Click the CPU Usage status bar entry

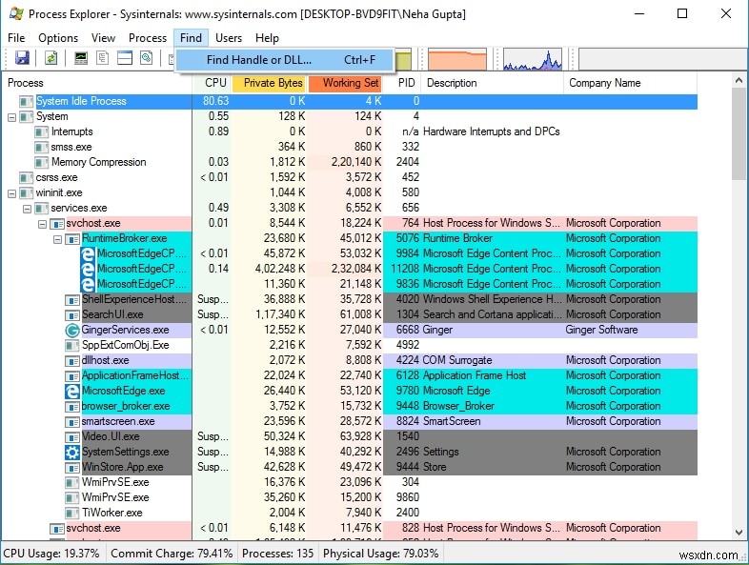(51, 554)
